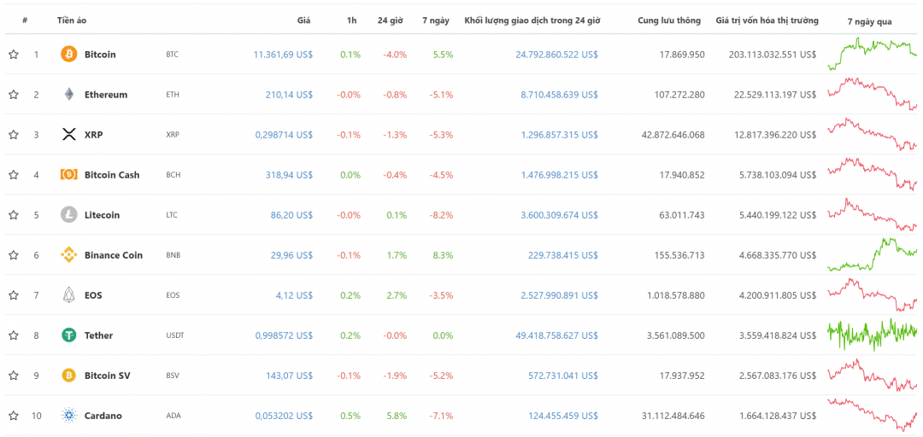The height and width of the screenshot is (437, 923).
Task: Star Tether as a favorite
Action: (14, 335)
